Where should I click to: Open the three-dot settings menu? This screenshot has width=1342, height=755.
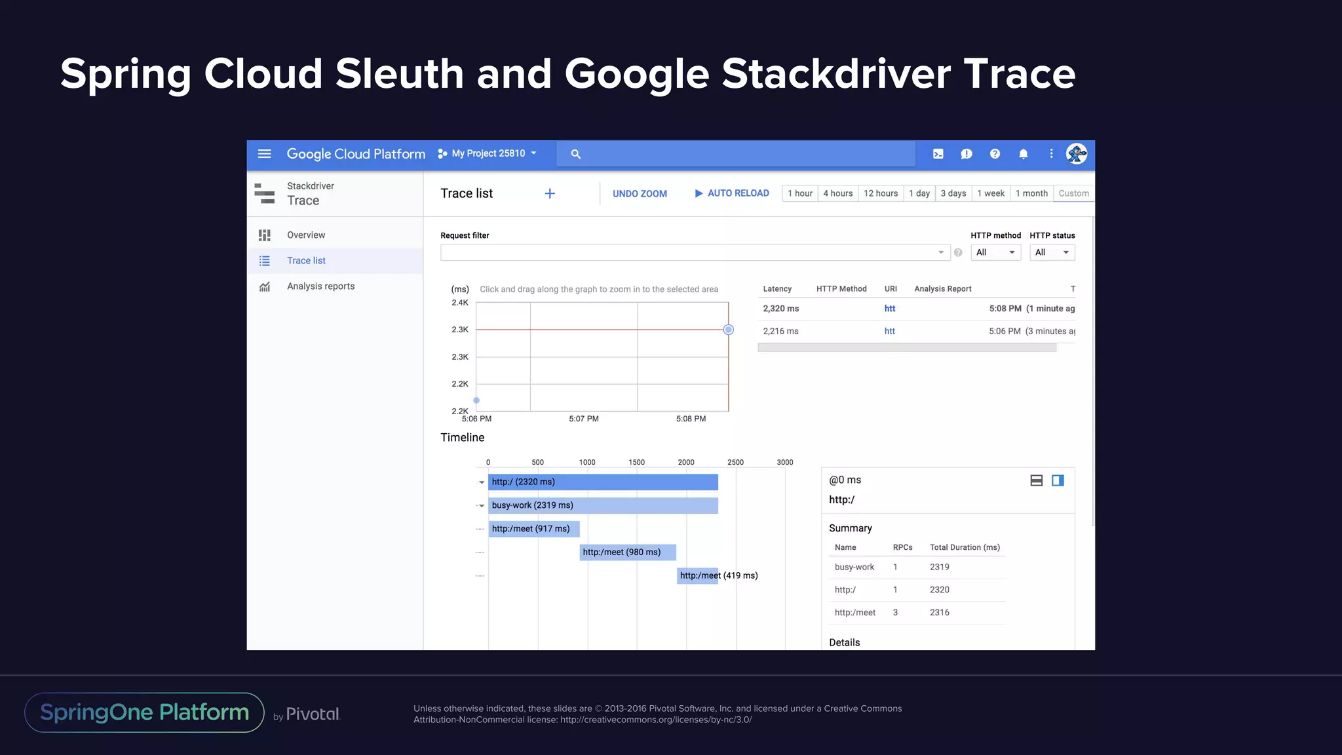(1051, 153)
